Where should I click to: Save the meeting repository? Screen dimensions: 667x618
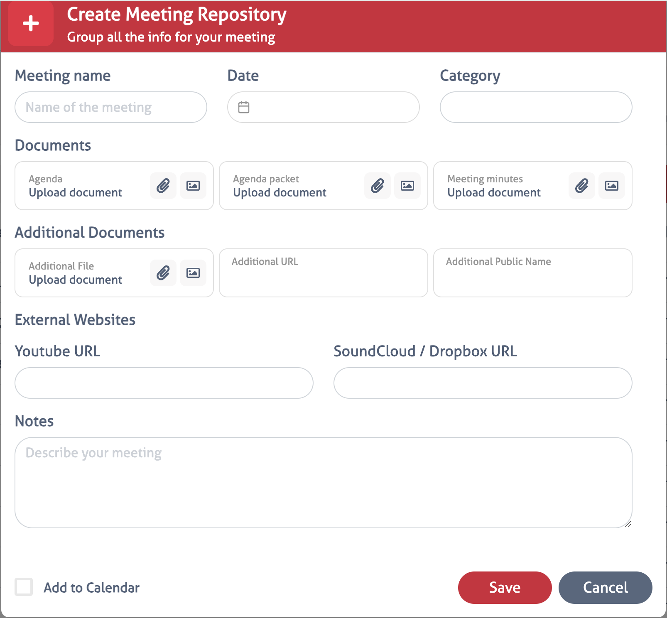point(505,588)
